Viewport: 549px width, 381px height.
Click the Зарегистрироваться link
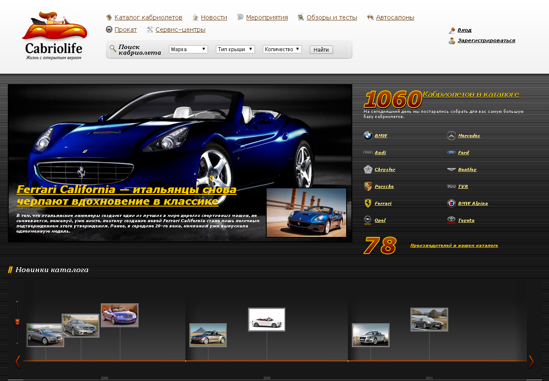pos(486,40)
